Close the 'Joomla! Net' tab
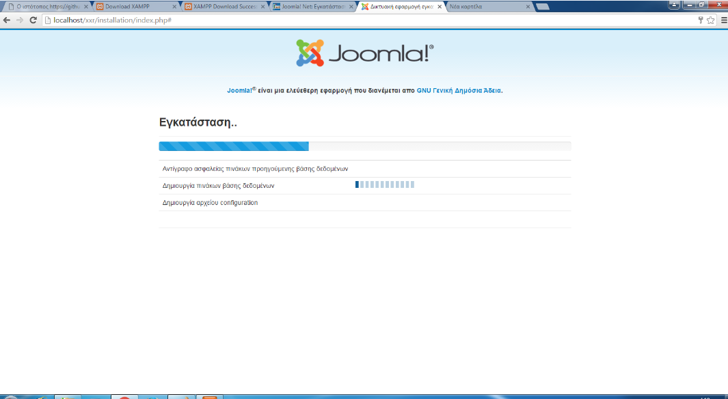The image size is (728, 399). pos(351,7)
